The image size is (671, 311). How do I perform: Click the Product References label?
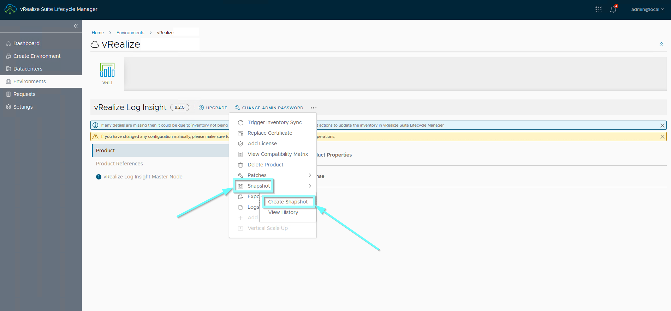point(119,164)
